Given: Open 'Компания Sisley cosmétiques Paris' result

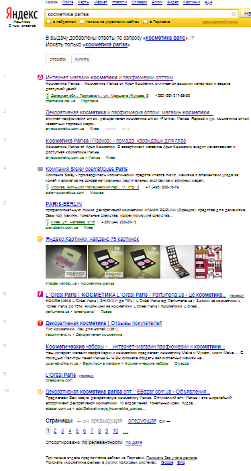Looking at the screenshot, I should [x=87, y=169].
